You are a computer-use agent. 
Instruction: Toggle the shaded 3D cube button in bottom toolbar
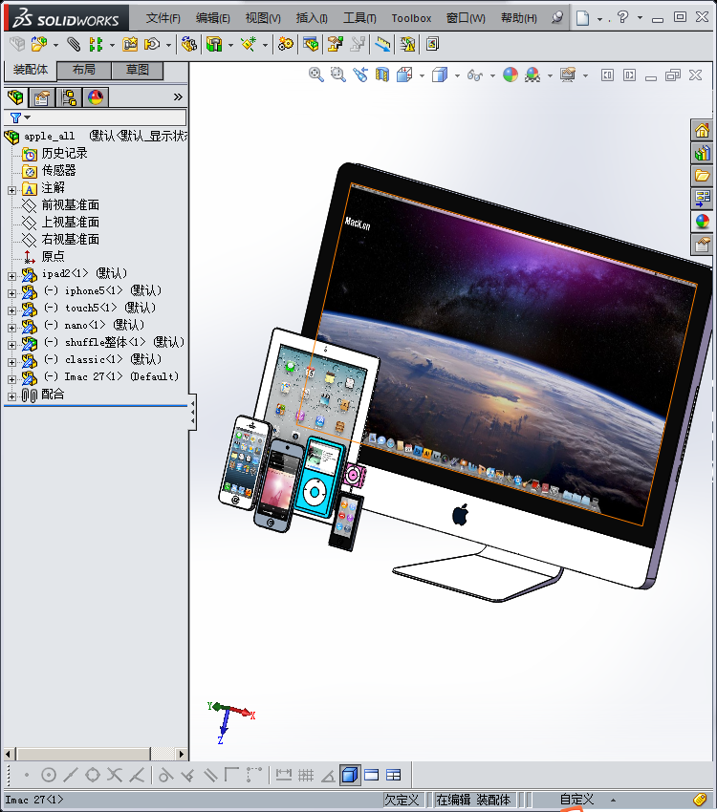(x=351, y=776)
